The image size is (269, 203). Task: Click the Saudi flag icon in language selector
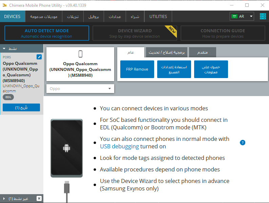pos(234,16)
